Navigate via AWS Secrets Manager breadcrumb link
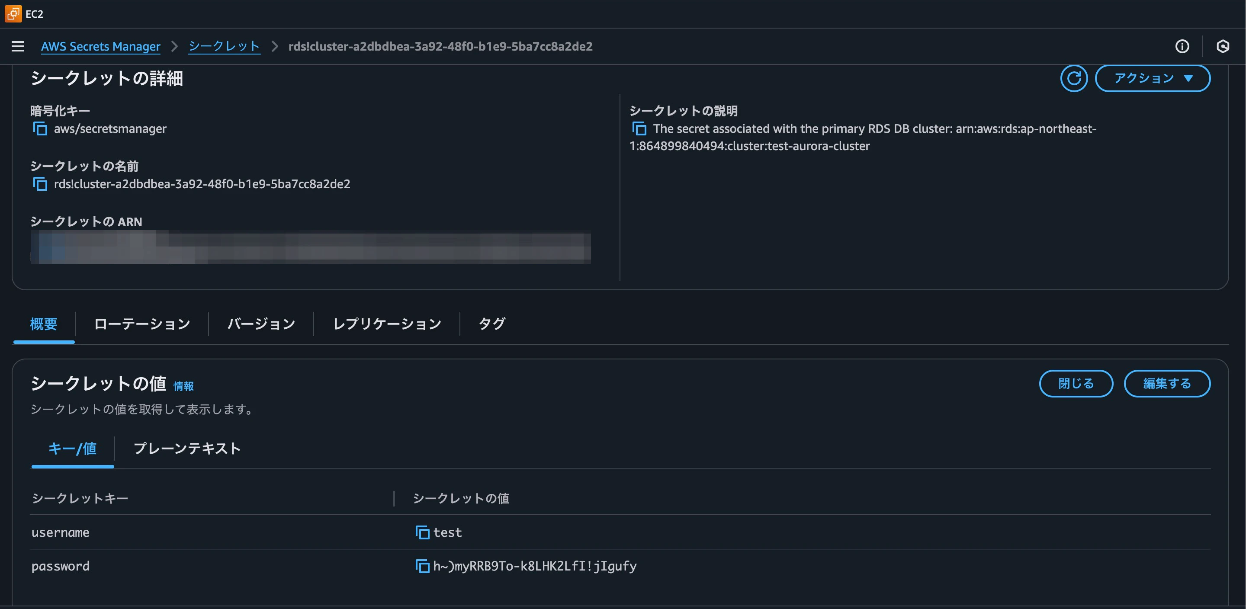The image size is (1246, 609). [x=101, y=46]
